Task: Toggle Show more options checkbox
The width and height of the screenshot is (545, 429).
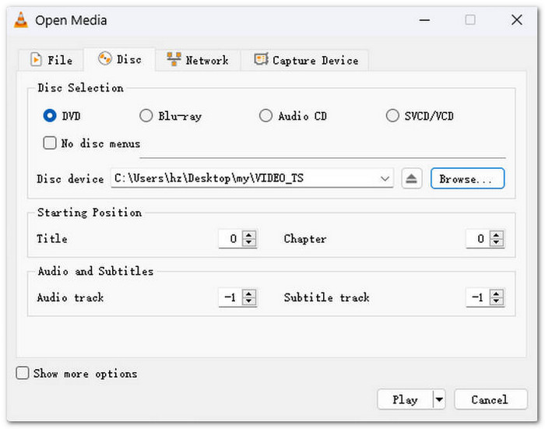Action: (23, 374)
